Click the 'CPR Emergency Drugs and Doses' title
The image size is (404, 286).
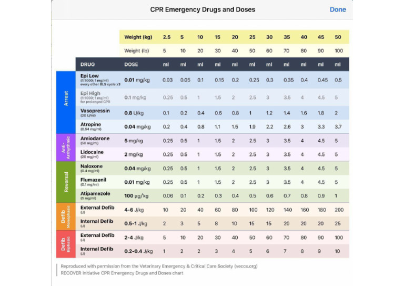203,9
